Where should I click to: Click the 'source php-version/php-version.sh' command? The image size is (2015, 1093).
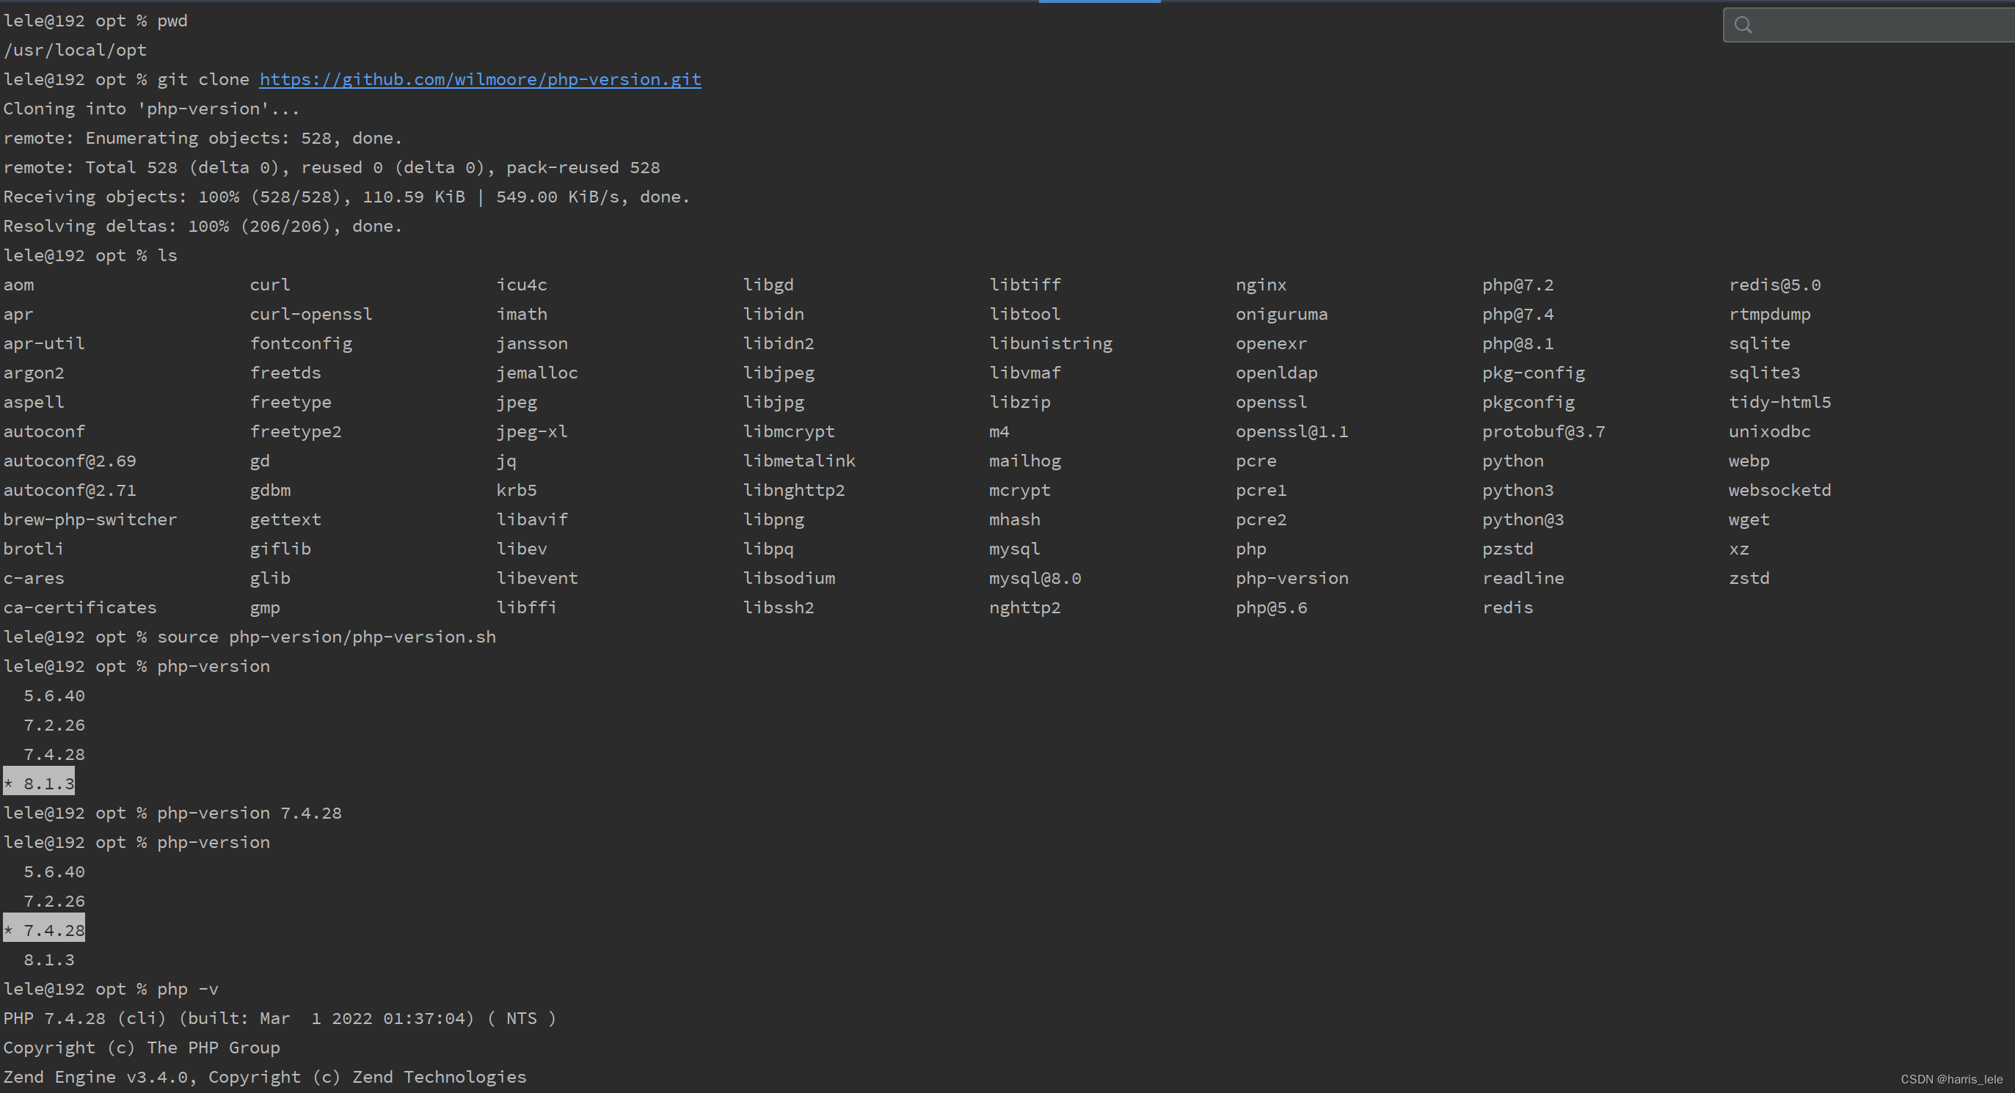point(327,637)
